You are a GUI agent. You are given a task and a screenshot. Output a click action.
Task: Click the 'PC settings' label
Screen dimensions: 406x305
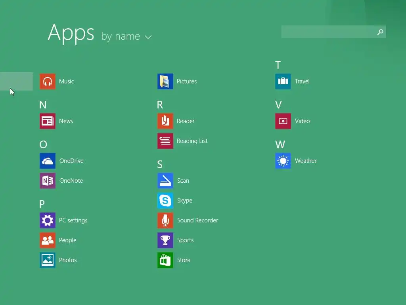(x=73, y=220)
